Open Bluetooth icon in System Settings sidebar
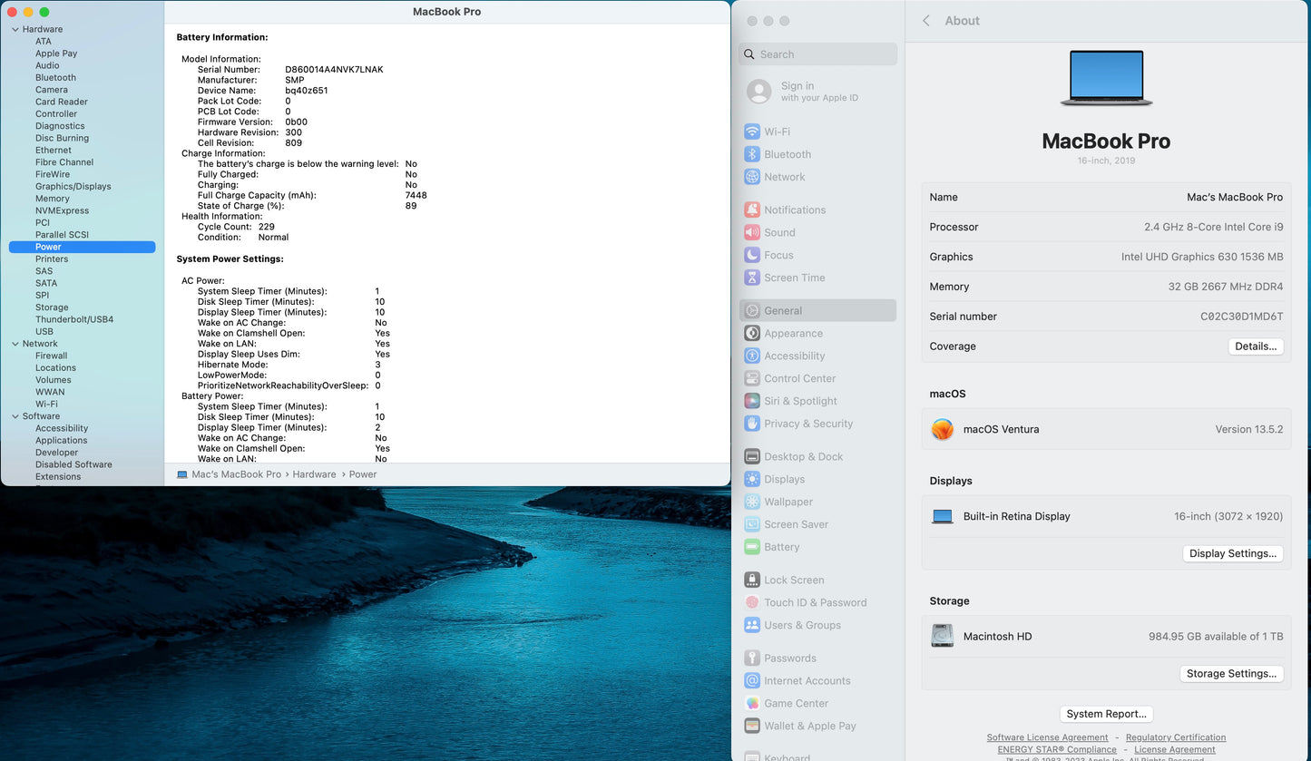Screen dimensions: 1311x761 tap(751, 154)
